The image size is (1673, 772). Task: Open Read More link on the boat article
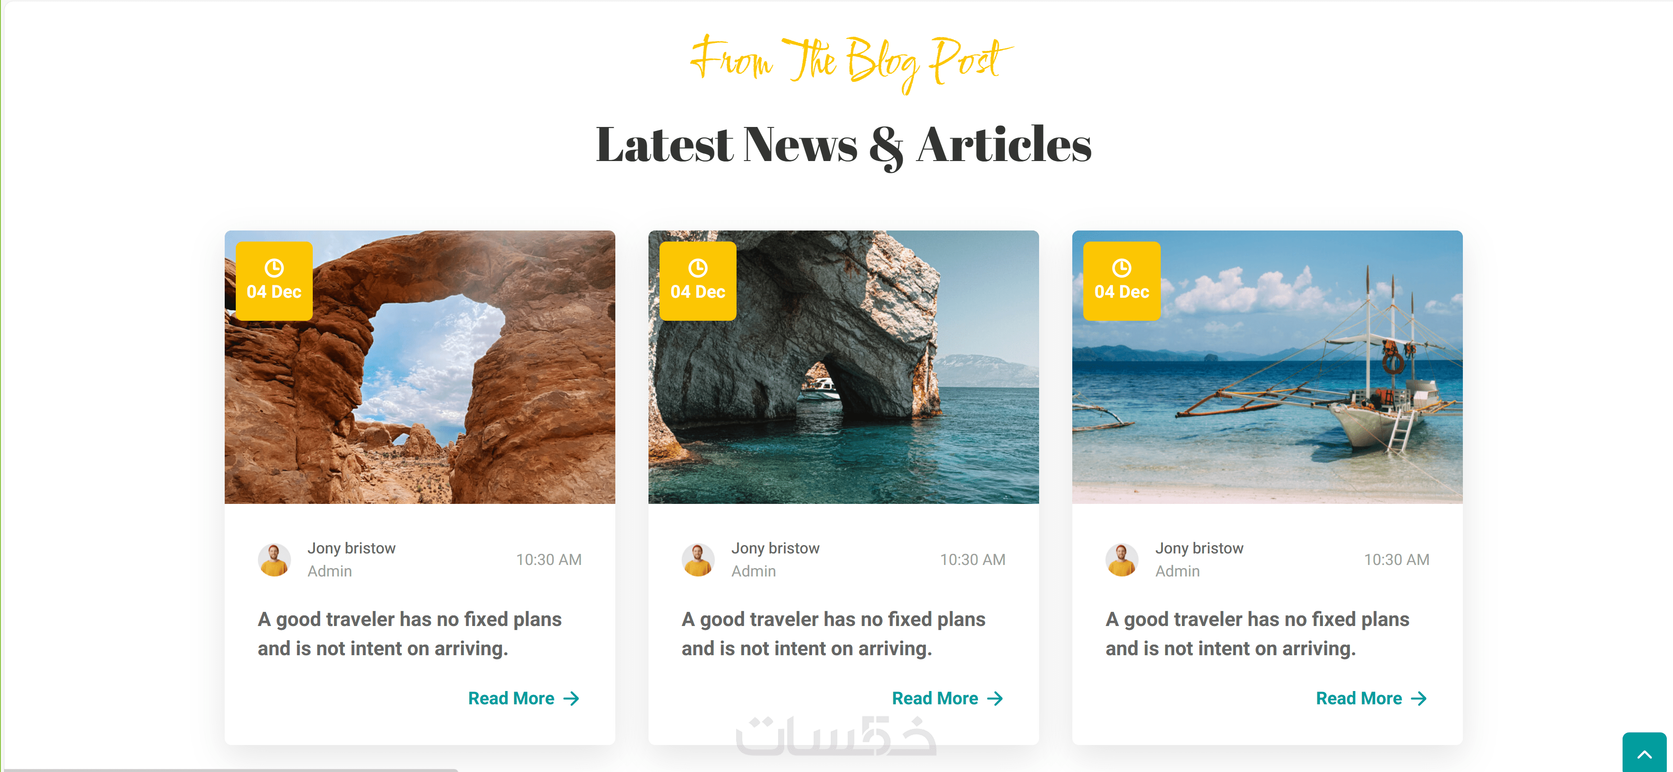point(1372,699)
